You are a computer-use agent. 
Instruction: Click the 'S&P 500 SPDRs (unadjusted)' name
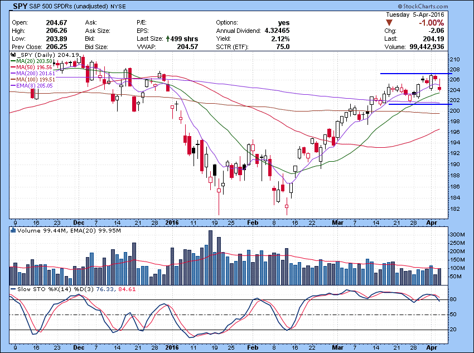[69, 6]
